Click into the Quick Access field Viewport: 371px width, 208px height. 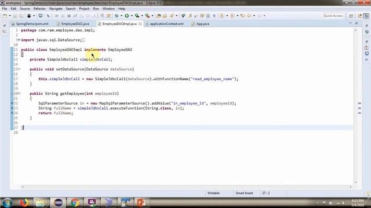coord(333,16)
